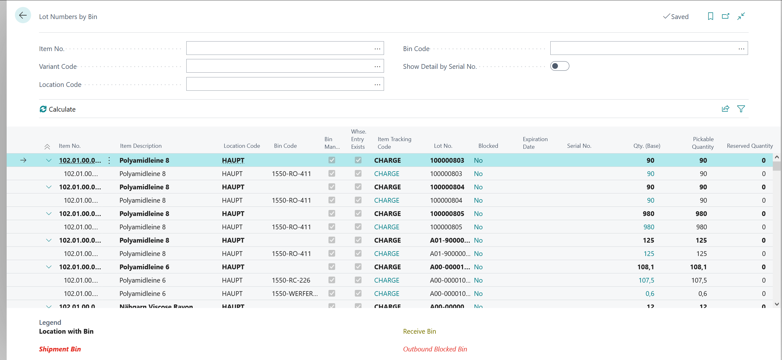This screenshot has height=360, width=782.
Task: Open lookup dots in Variant Code field
Action: point(377,66)
